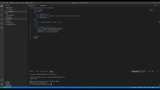Switch to the index.js editor tab
160x90 pixels.
[x=32, y=5]
